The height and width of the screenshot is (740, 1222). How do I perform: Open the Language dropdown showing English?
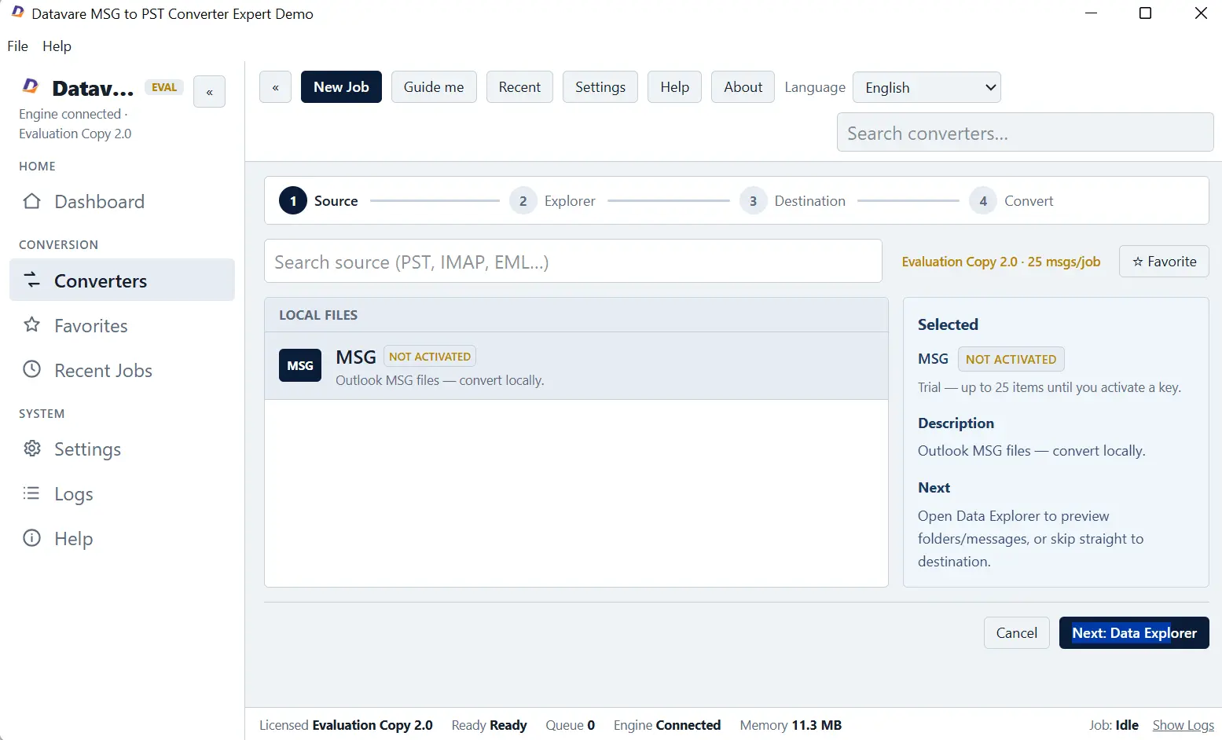[x=927, y=87]
